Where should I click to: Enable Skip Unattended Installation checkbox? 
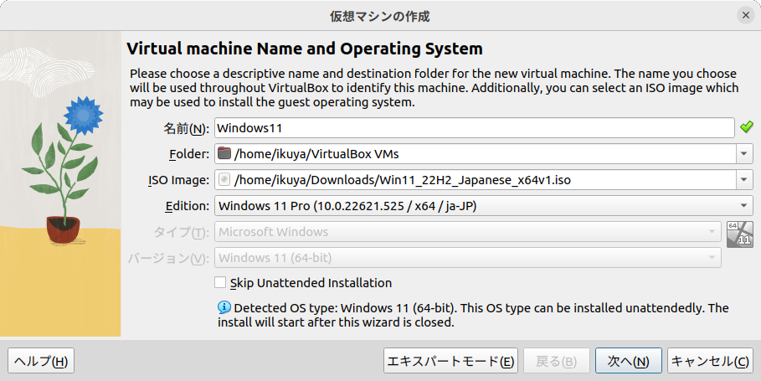(x=220, y=282)
